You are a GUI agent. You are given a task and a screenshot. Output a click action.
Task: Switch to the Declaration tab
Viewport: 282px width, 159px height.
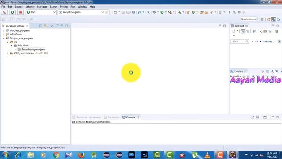pyautogui.click(x=112, y=117)
